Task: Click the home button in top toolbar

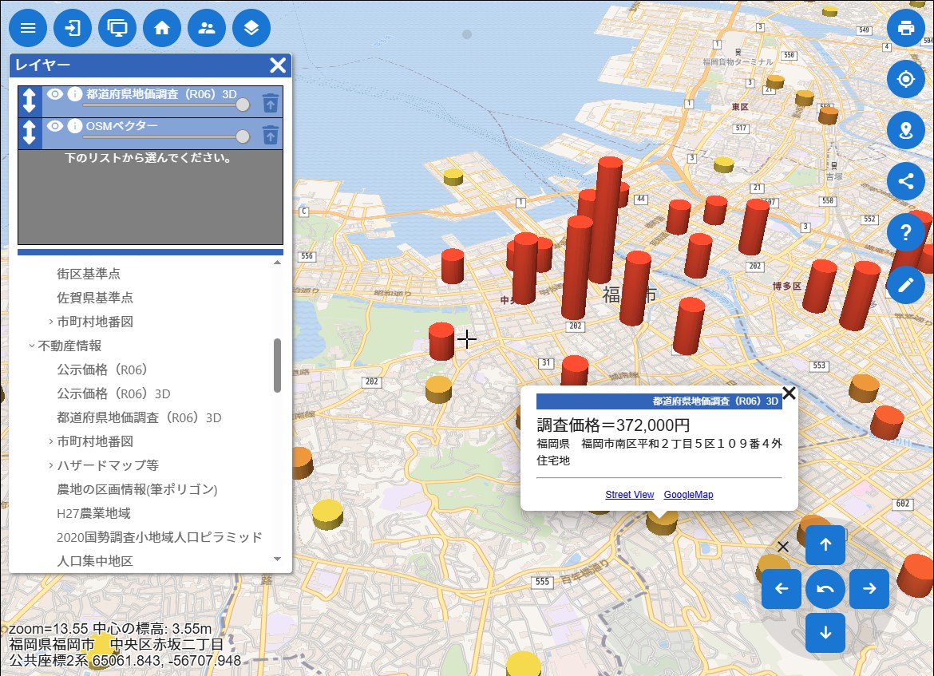Action: point(162,29)
